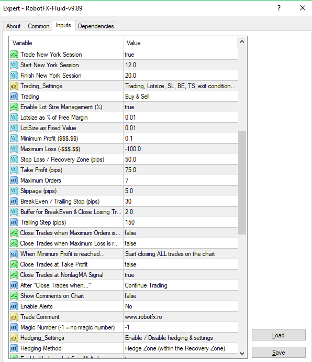Image resolution: width=312 pixels, height=362 pixels.
Task: Toggle Show Comments on Chart false value
Action: click(181, 296)
